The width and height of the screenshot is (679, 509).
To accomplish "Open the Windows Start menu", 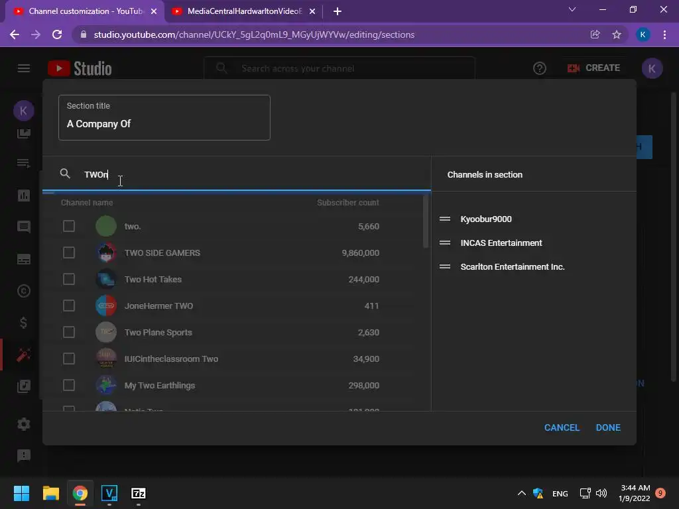I will pyautogui.click(x=21, y=493).
